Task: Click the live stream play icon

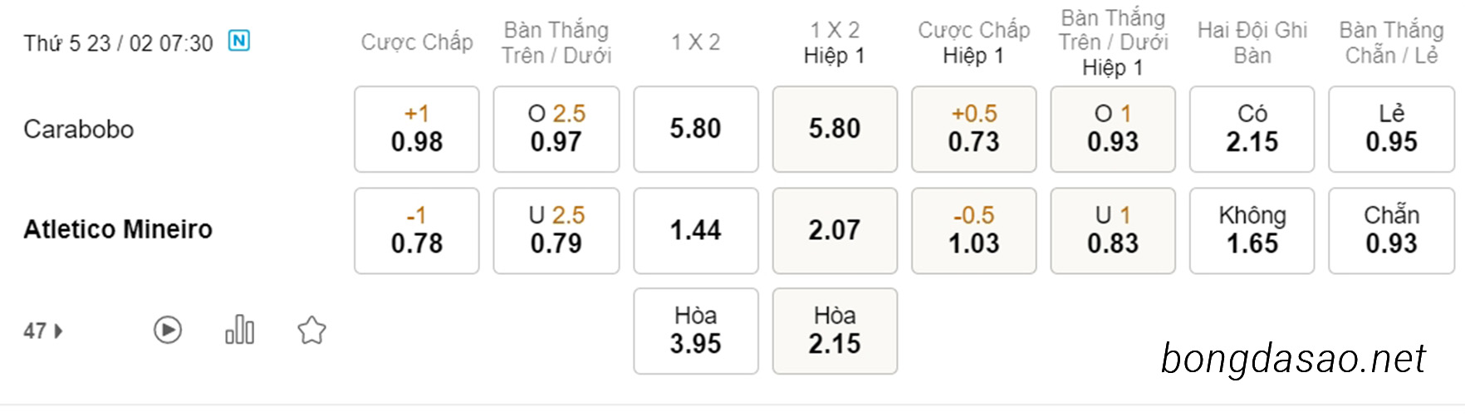Action: (x=168, y=331)
